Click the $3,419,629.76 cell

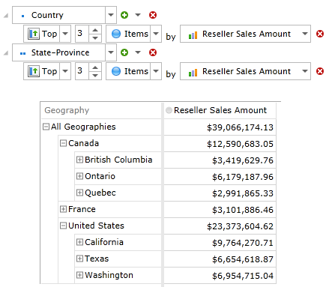pyautogui.click(x=220, y=160)
